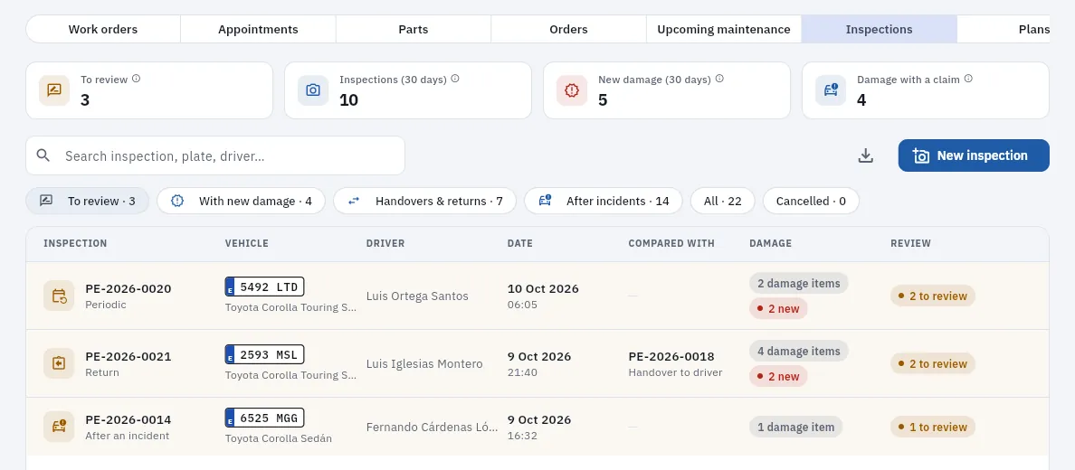Open the Appointments tab

pos(258,30)
